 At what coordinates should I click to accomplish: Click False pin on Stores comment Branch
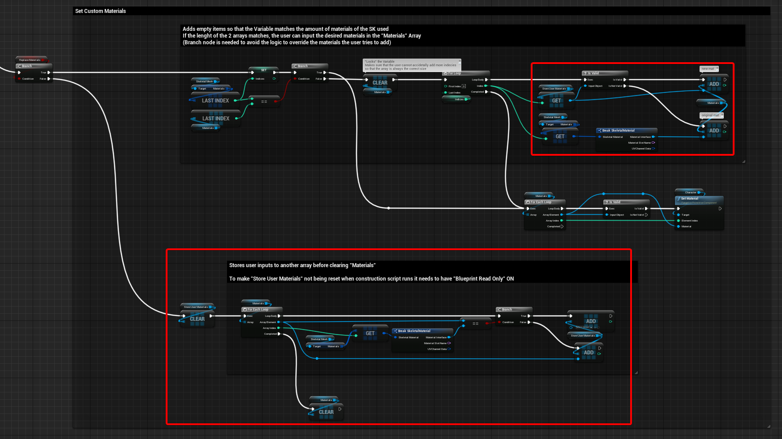[529, 322]
